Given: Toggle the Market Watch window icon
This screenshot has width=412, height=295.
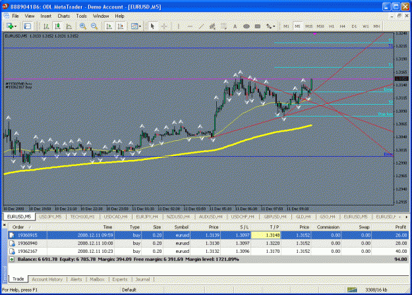Looking at the screenshot, I should [x=27, y=26].
